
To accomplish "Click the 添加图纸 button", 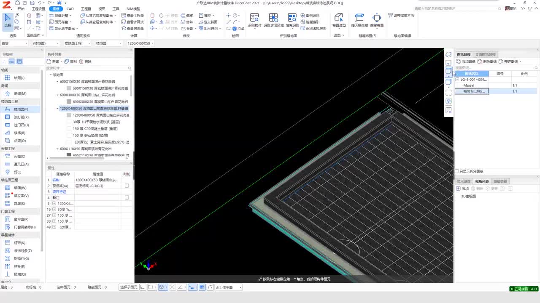I will pos(466,61).
